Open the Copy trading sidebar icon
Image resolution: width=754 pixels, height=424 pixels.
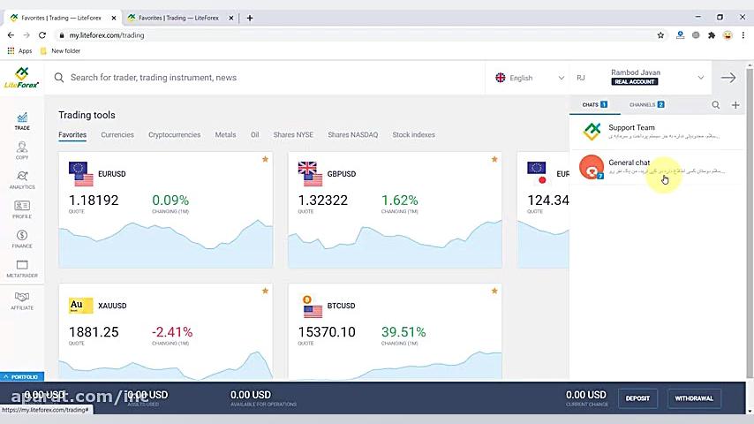click(22, 151)
